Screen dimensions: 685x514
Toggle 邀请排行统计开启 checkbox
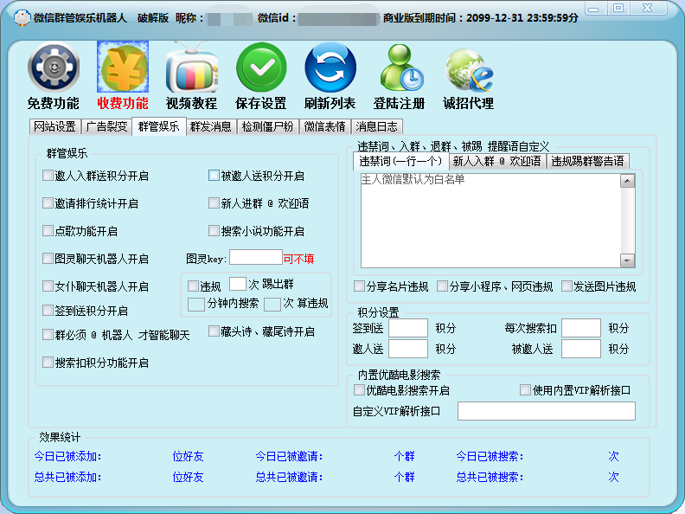point(48,203)
